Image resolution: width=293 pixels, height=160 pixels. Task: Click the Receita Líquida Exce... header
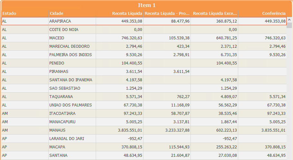coord(214,13)
